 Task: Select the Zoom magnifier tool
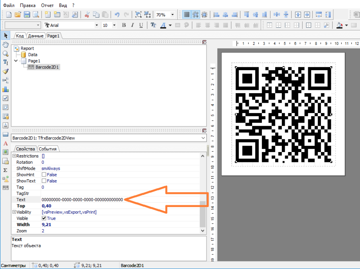6,54
